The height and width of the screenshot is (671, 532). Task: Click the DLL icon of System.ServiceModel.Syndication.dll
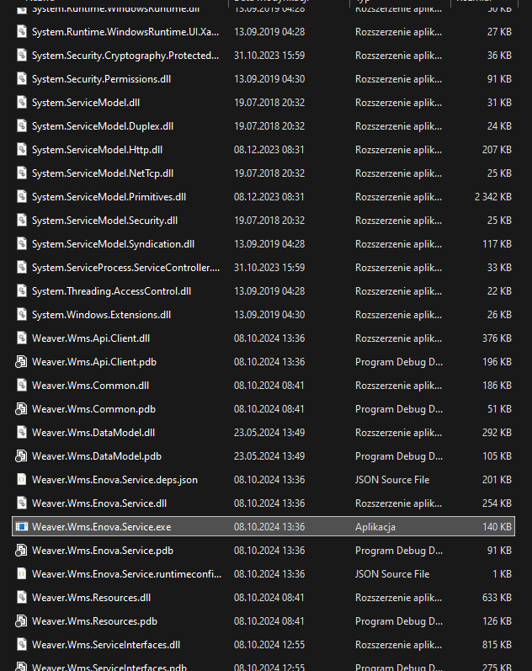tap(21, 244)
